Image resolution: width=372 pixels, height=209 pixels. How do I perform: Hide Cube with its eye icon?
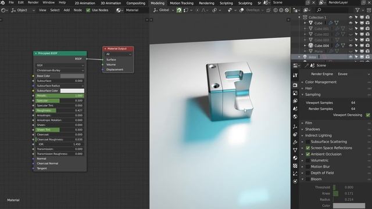point(350,23)
